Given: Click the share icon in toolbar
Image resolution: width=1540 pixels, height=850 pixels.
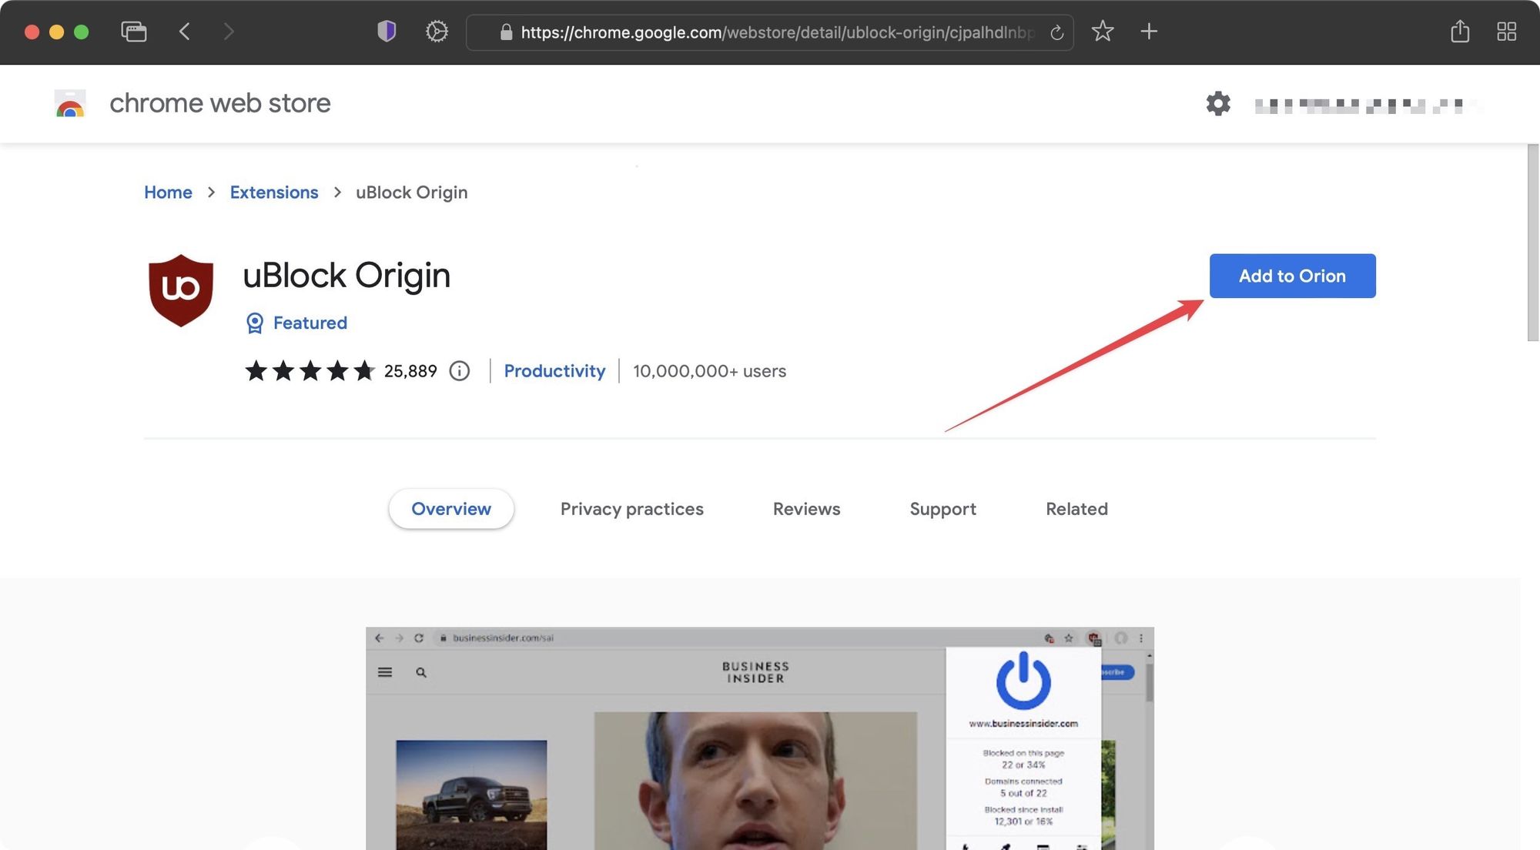Looking at the screenshot, I should pyautogui.click(x=1460, y=32).
